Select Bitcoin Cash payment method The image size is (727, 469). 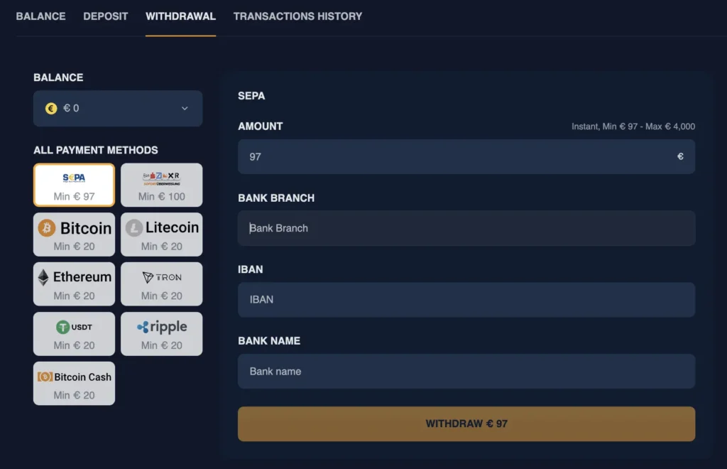click(74, 383)
